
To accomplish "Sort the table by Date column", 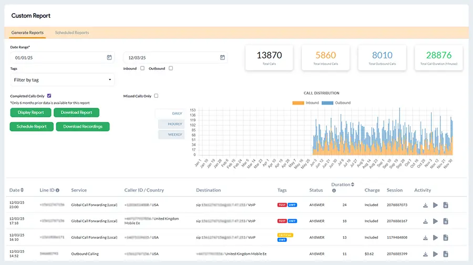I will (x=22, y=190).
